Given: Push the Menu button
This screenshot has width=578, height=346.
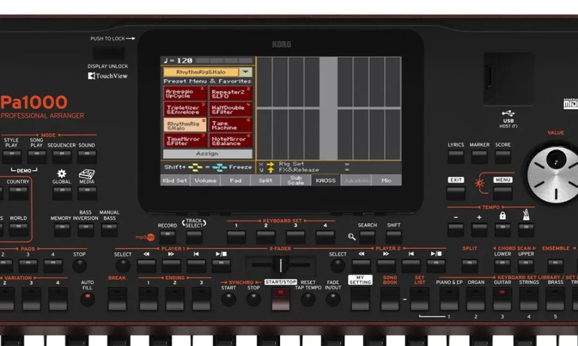Looking at the screenshot, I should click(x=503, y=193).
